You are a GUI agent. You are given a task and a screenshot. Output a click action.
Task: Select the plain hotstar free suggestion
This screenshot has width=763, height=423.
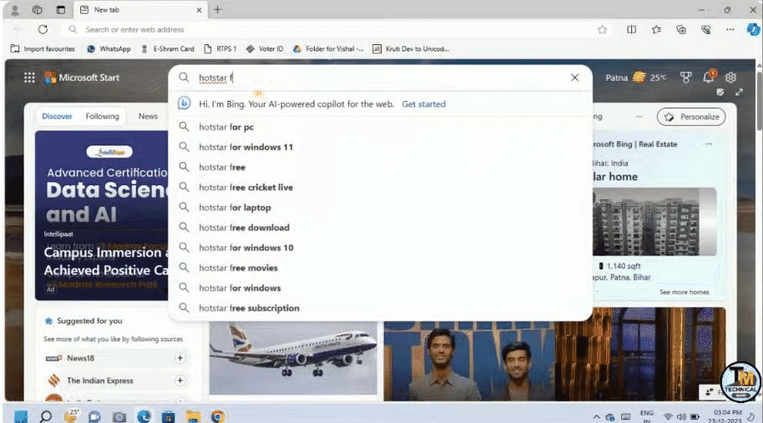tap(381, 167)
